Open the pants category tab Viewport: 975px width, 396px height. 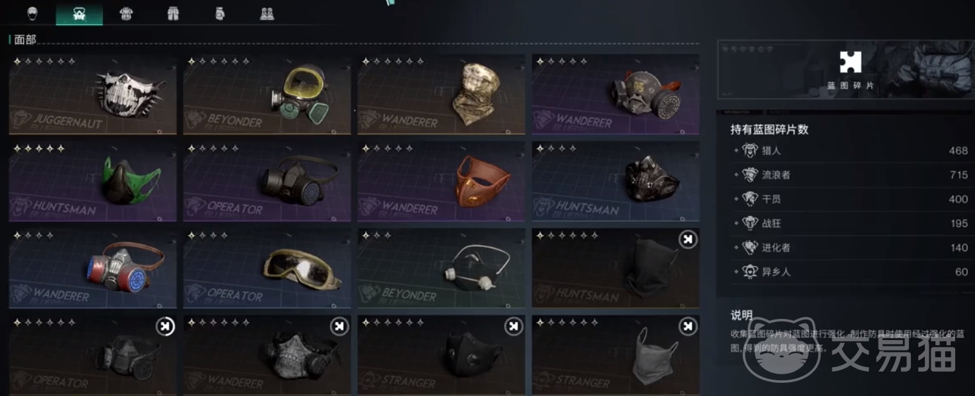pyautogui.click(x=173, y=13)
